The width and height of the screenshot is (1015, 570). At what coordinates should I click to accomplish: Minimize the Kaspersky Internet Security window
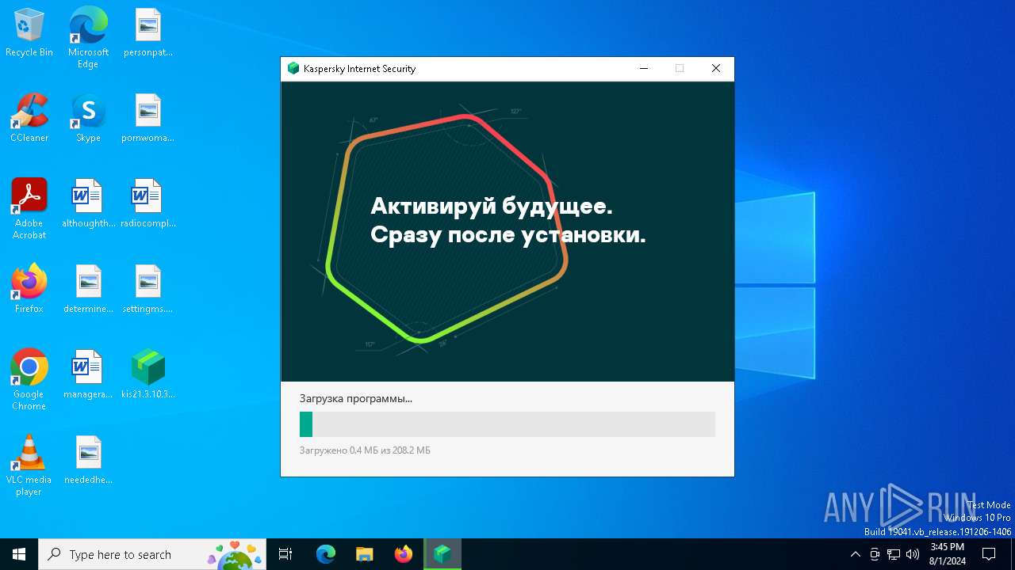[x=643, y=69]
